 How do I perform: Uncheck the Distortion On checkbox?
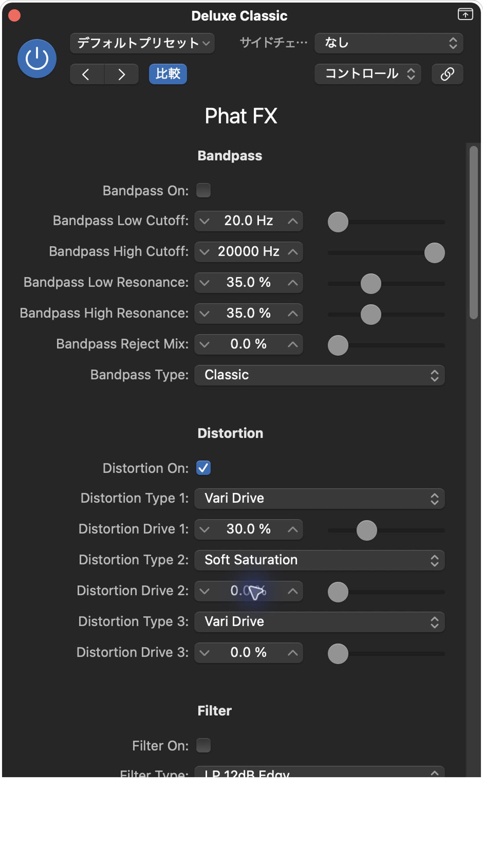pyautogui.click(x=203, y=468)
